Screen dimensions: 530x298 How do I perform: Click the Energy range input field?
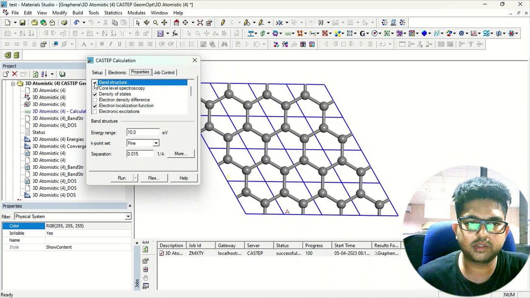(x=143, y=132)
